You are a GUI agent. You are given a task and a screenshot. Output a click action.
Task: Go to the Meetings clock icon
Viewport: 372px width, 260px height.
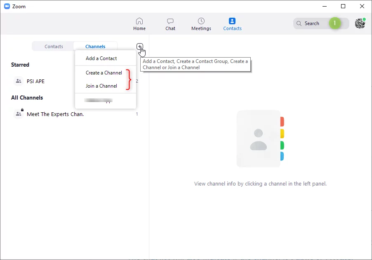point(201,21)
